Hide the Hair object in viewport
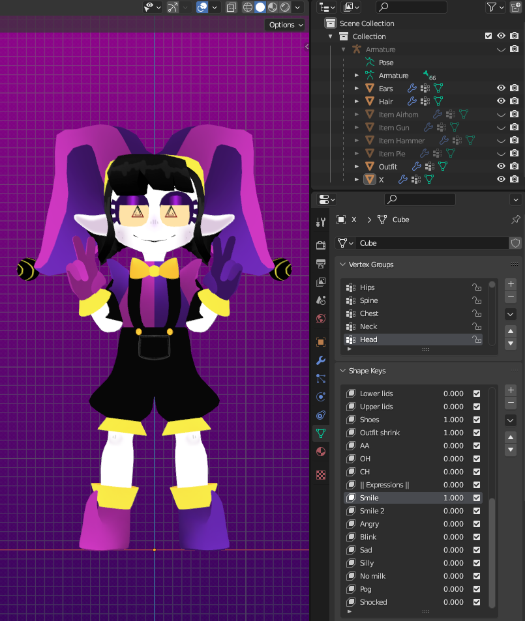Viewport: 525px width, 621px height. [x=502, y=101]
